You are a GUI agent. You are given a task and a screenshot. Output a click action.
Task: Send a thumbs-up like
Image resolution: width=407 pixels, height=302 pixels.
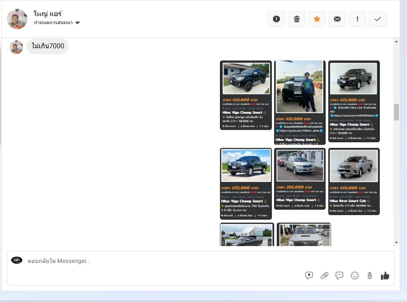coord(385,275)
